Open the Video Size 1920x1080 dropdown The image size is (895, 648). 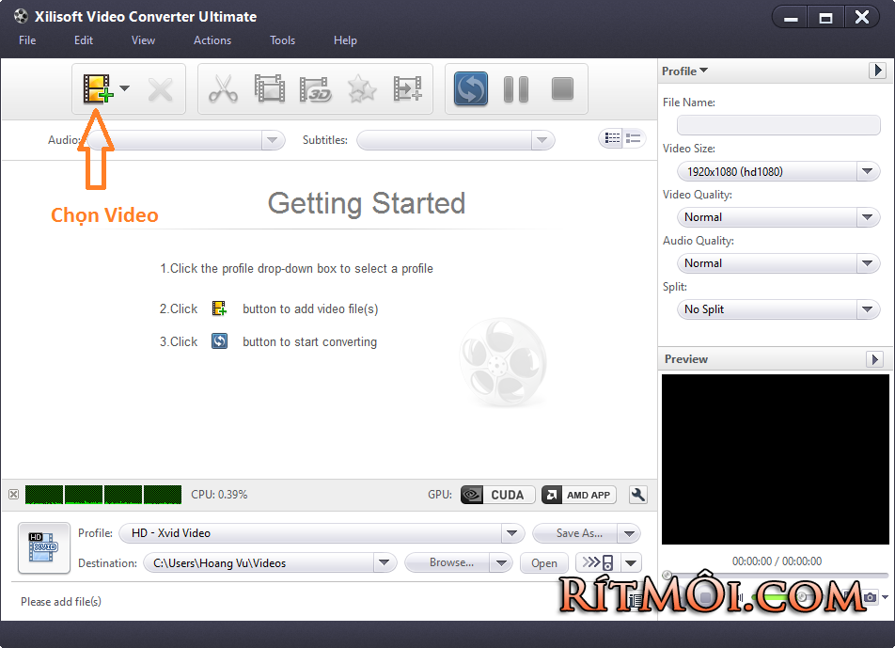778,171
